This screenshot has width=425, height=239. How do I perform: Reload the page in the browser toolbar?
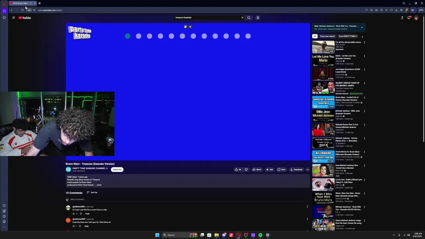point(22,10)
